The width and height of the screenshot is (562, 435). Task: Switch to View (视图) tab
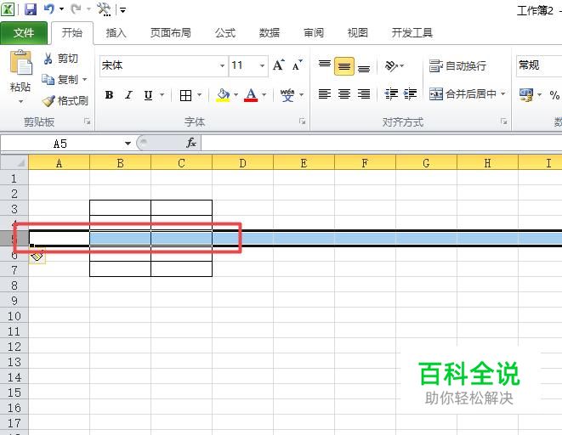(x=358, y=33)
